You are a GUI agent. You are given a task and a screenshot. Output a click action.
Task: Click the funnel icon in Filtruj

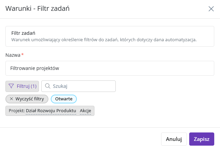[x=11, y=86]
